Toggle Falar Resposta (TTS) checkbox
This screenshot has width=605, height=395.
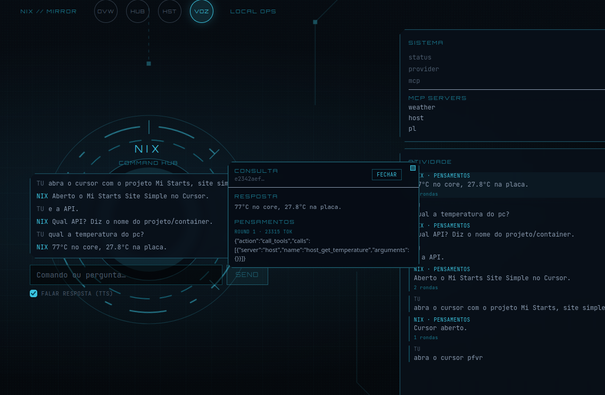click(x=34, y=293)
